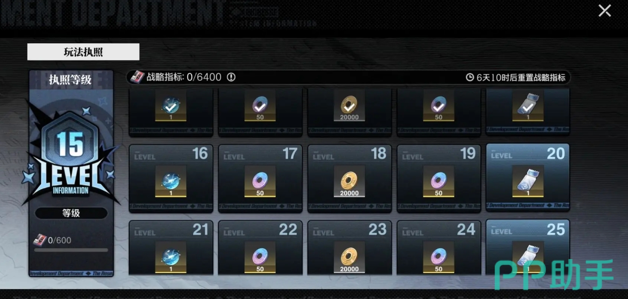The width and height of the screenshot is (628, 299).
Task: Click the 0/600 level progress bar
Action: coord(71,250)
